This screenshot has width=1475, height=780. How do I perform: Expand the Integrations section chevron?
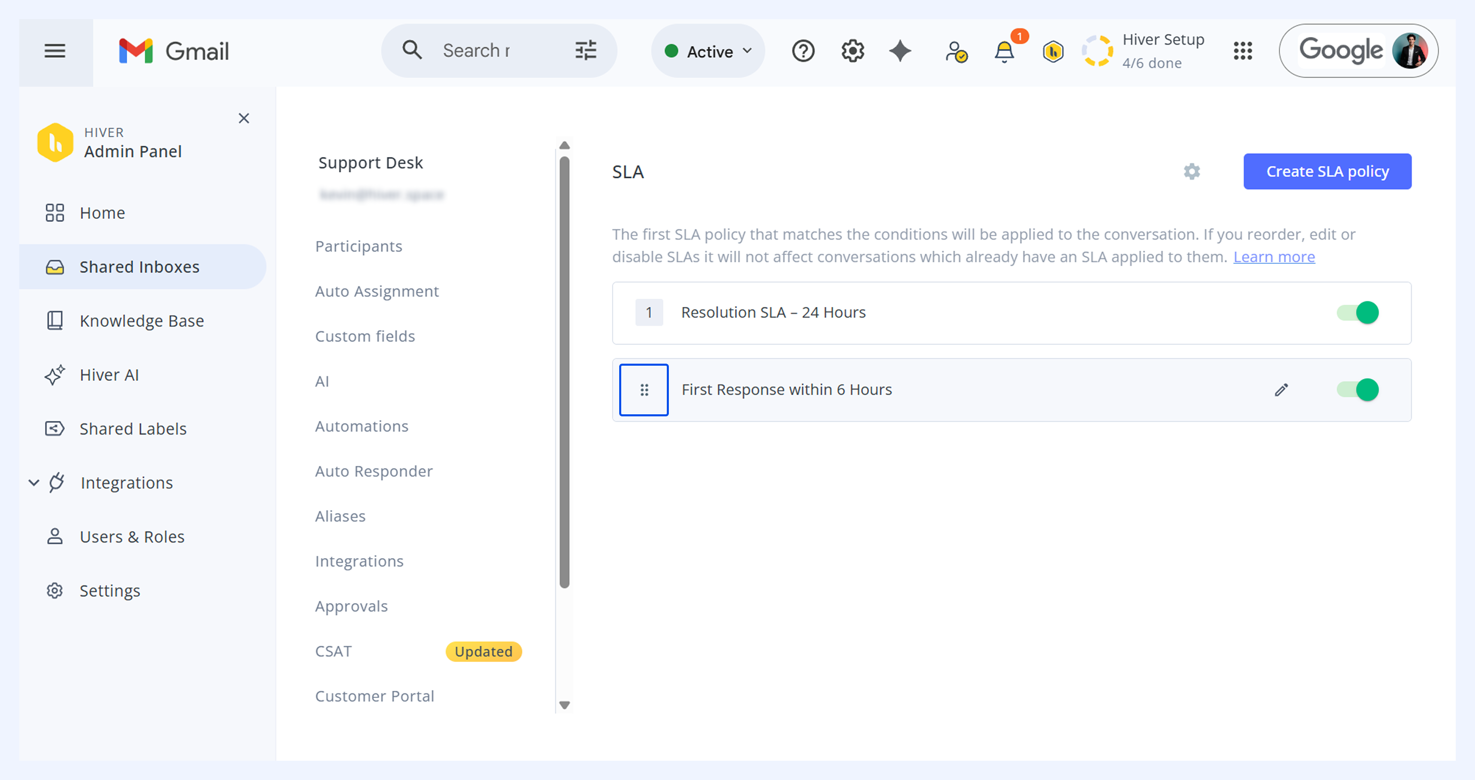click(34, 482)
